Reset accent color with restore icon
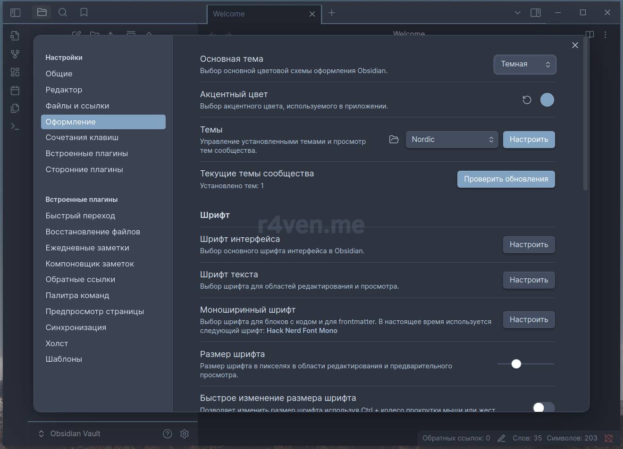This screenshot has height=449, width=623. click(x=527, y=100)
